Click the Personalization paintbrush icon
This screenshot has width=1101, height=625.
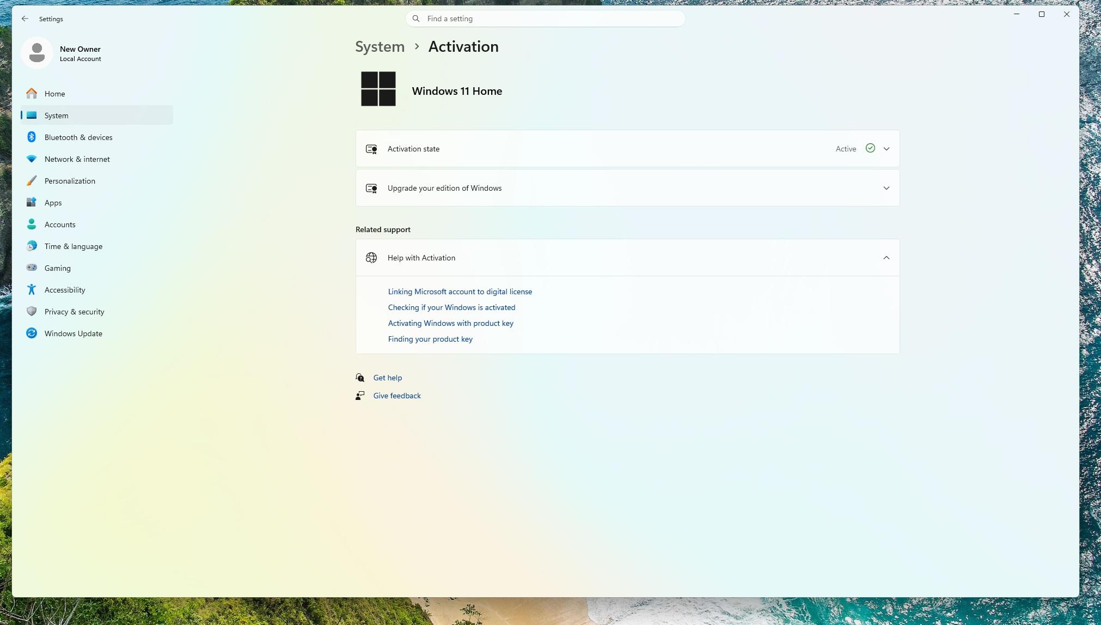[x=32, y=181]
